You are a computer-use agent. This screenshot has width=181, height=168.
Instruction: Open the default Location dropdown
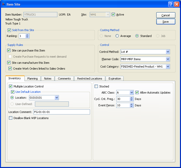click(x=57, y=98)
